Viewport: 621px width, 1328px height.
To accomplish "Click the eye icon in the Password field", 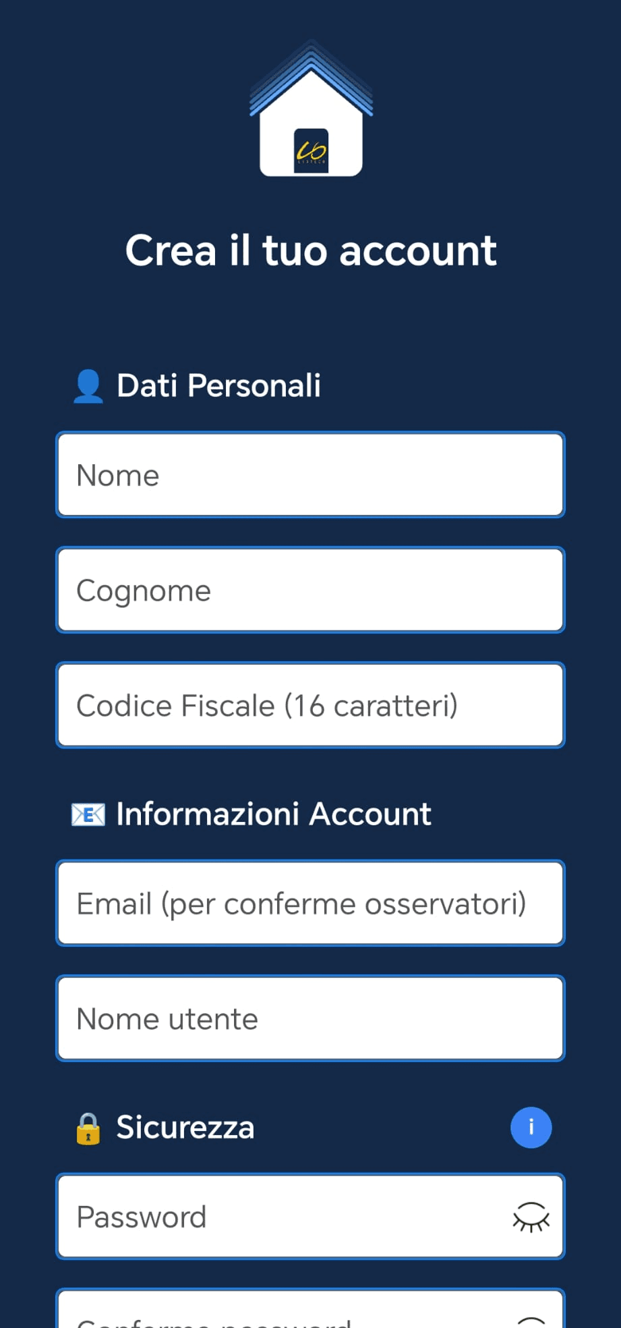I will (x=532, y=1217).
